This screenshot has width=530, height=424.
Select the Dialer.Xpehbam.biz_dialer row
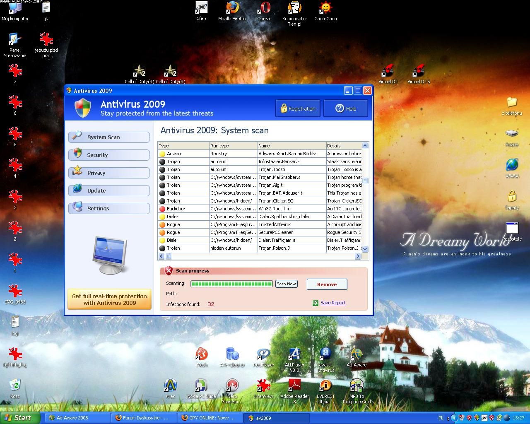click(260, 217)
